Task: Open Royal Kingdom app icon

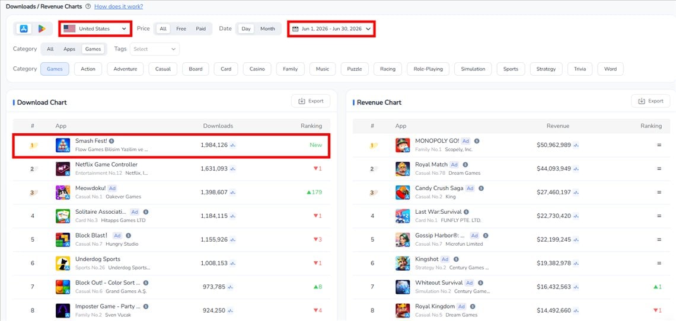Action: 403,311
